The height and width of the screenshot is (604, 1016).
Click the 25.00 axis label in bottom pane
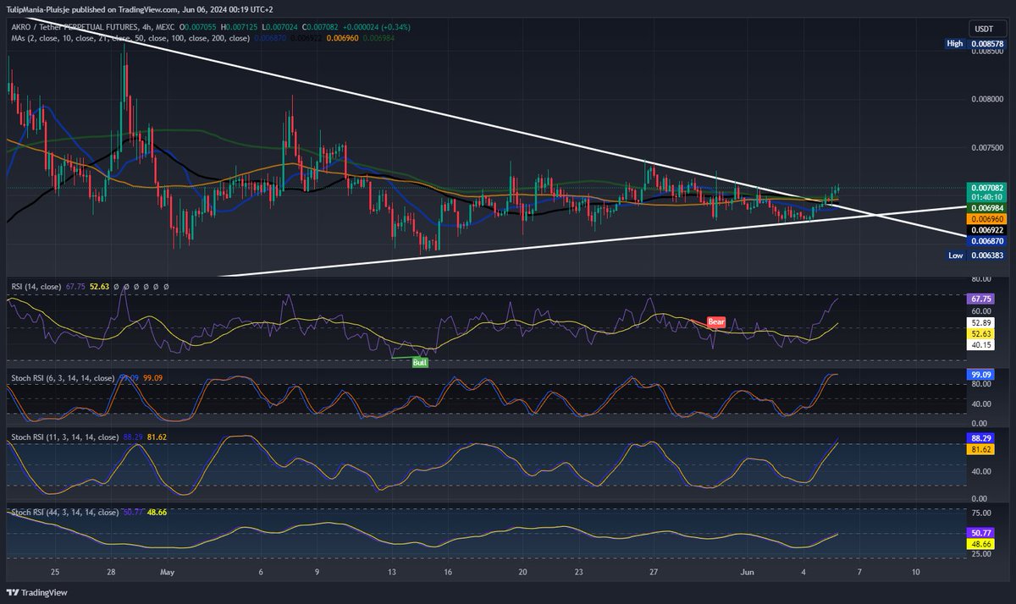pos(980,554)
